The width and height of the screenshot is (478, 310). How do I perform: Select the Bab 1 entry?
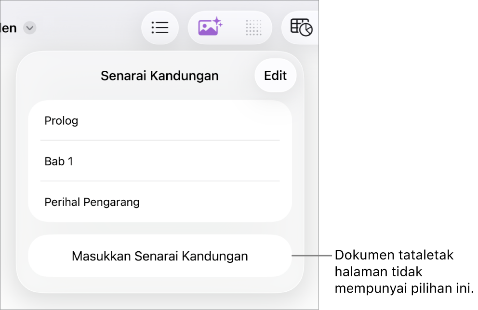(160, 161)
